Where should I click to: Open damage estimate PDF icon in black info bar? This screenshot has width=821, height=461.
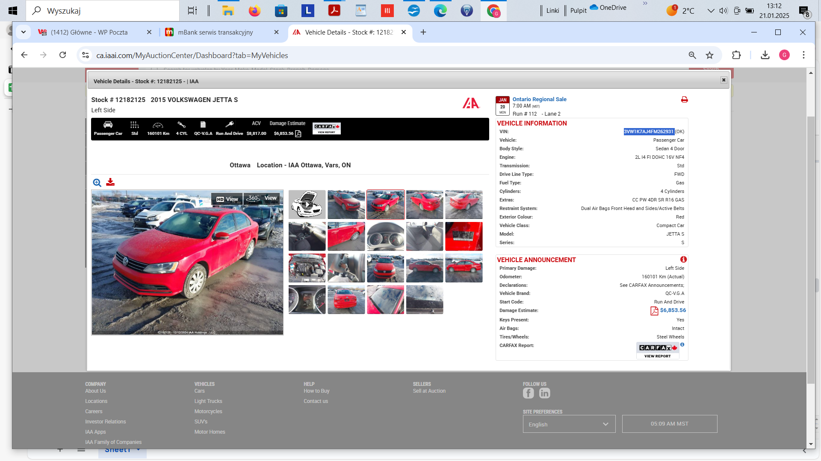(x=298, y=134)
